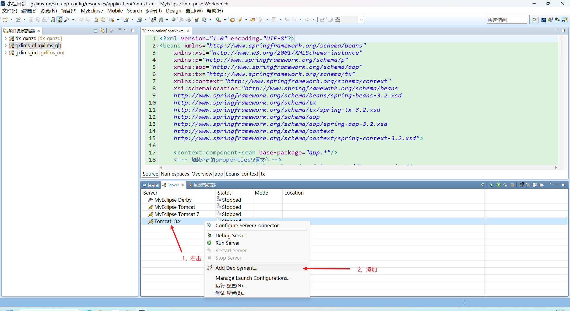Screen dimensions: 570x311
Task: Switch to the 控制台 console tab
Action: (151, 185)
